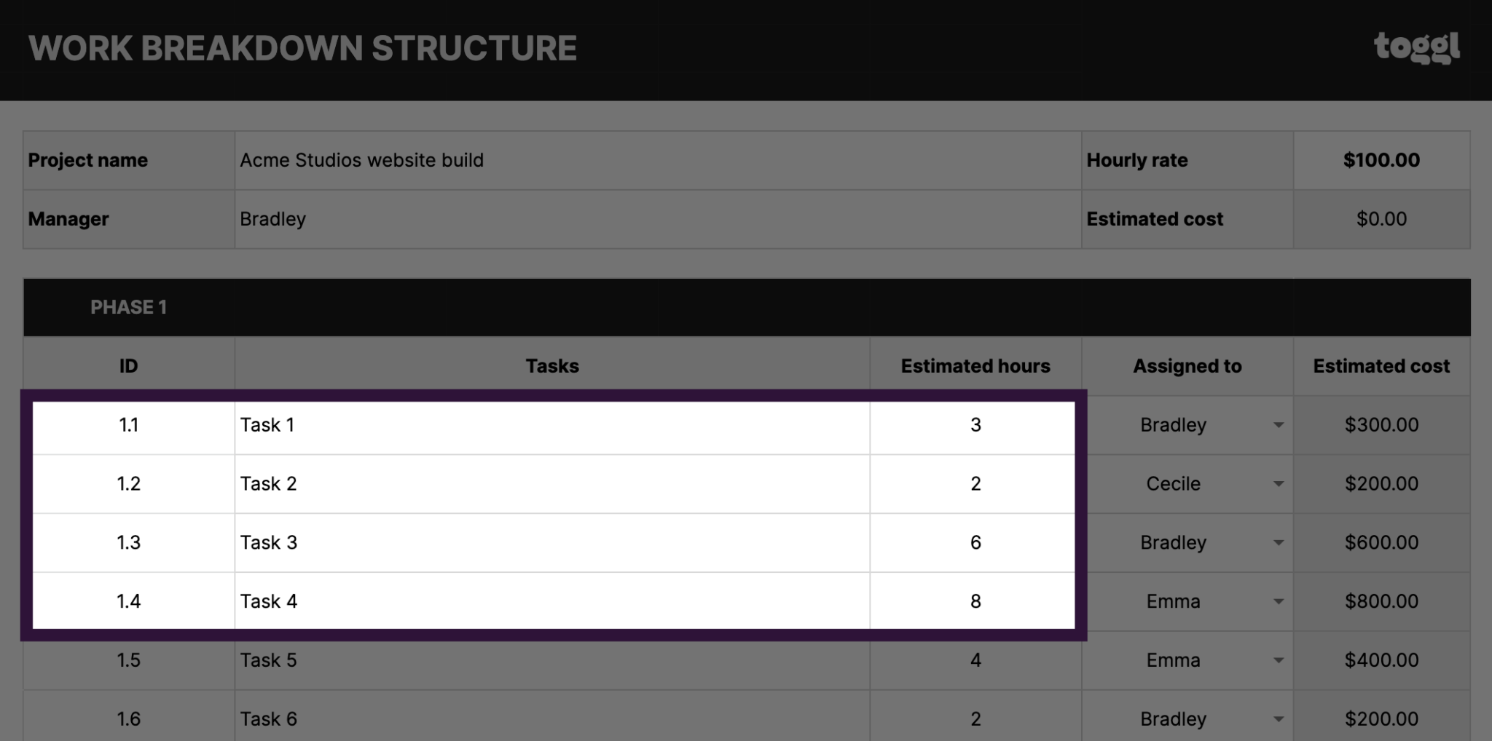Open Assigned to dropdown for Task 2

pos(1278,484)
